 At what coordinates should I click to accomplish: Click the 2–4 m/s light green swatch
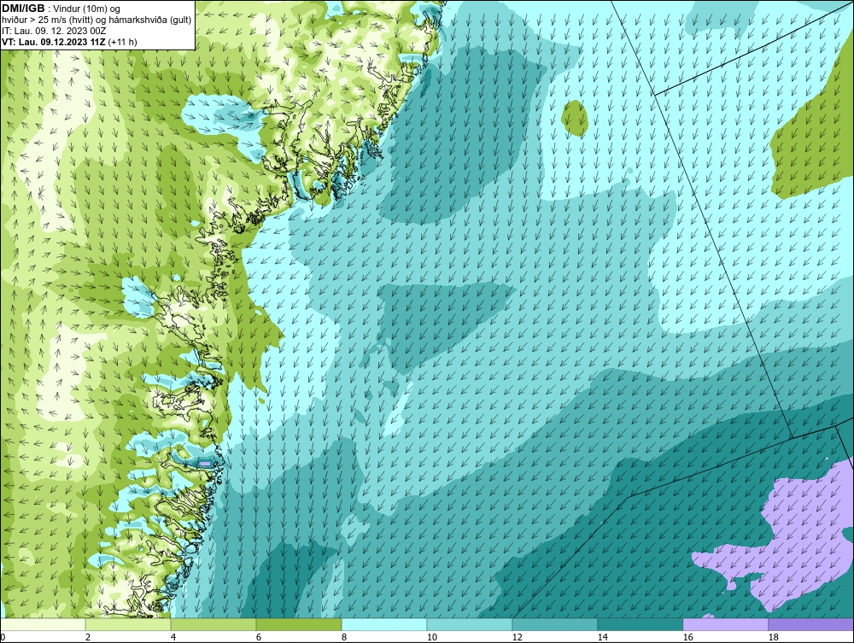128,624
